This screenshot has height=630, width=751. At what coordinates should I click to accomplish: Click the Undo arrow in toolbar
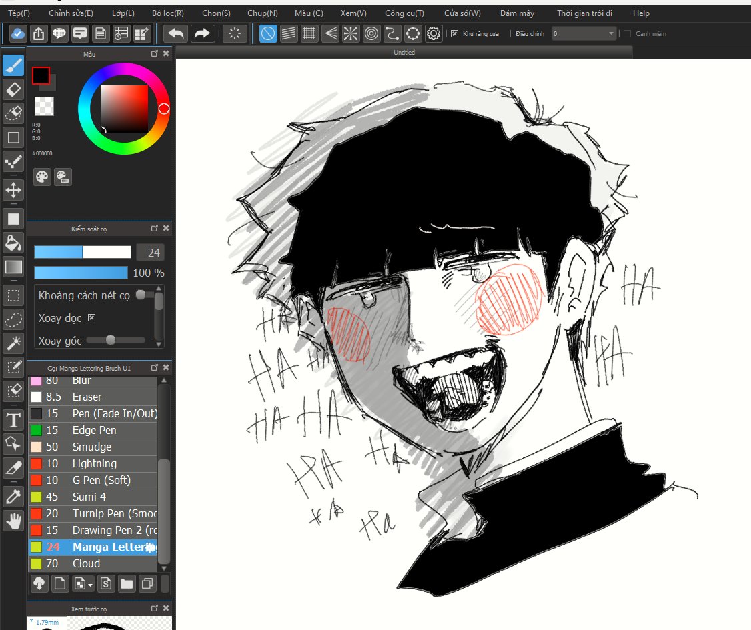point(176,33)
